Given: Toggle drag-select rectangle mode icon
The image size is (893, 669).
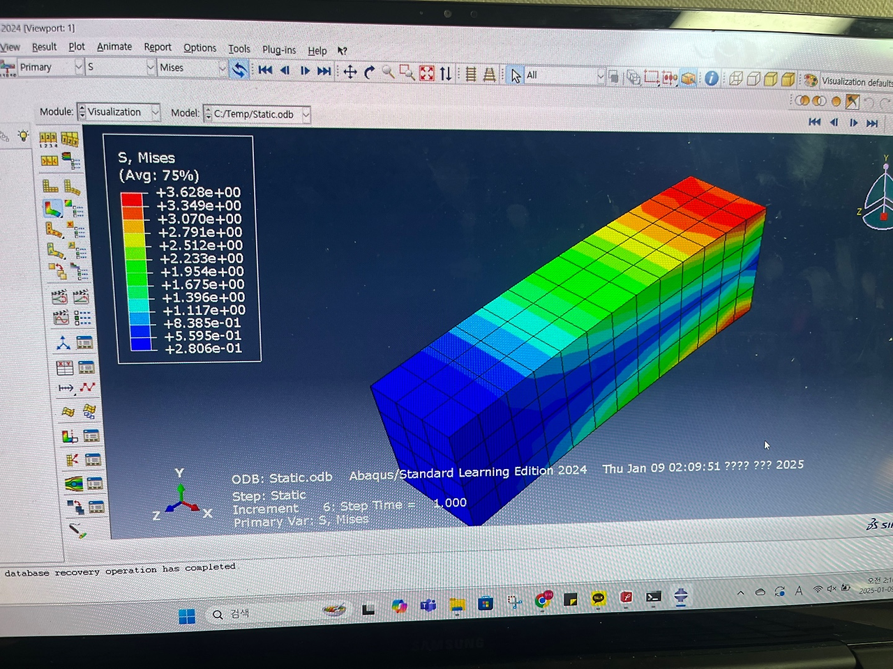Looking at the screenshot, I should tap(651, 77).
